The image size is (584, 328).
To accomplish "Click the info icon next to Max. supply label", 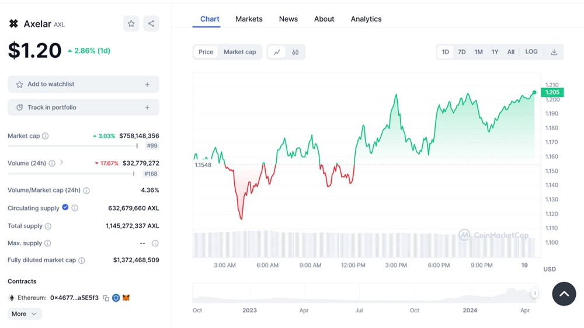I will coord(48,243).
